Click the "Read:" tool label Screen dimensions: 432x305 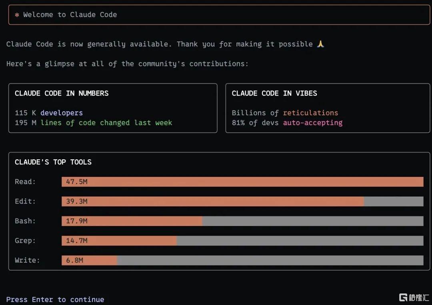pyautogui.click(x=25, y=182)
